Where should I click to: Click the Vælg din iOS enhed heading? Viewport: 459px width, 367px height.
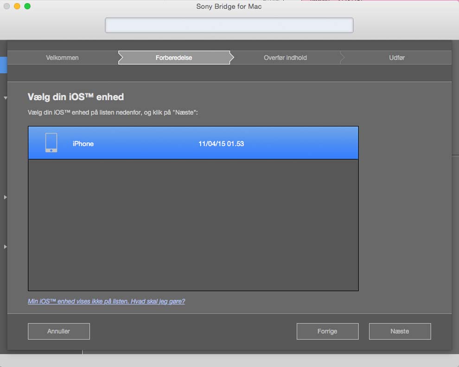(x=76, y=97)
